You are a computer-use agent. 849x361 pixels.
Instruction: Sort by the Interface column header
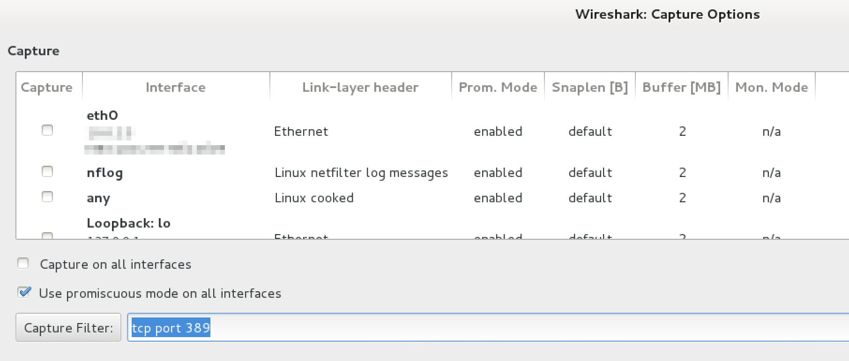click(176, 87)
